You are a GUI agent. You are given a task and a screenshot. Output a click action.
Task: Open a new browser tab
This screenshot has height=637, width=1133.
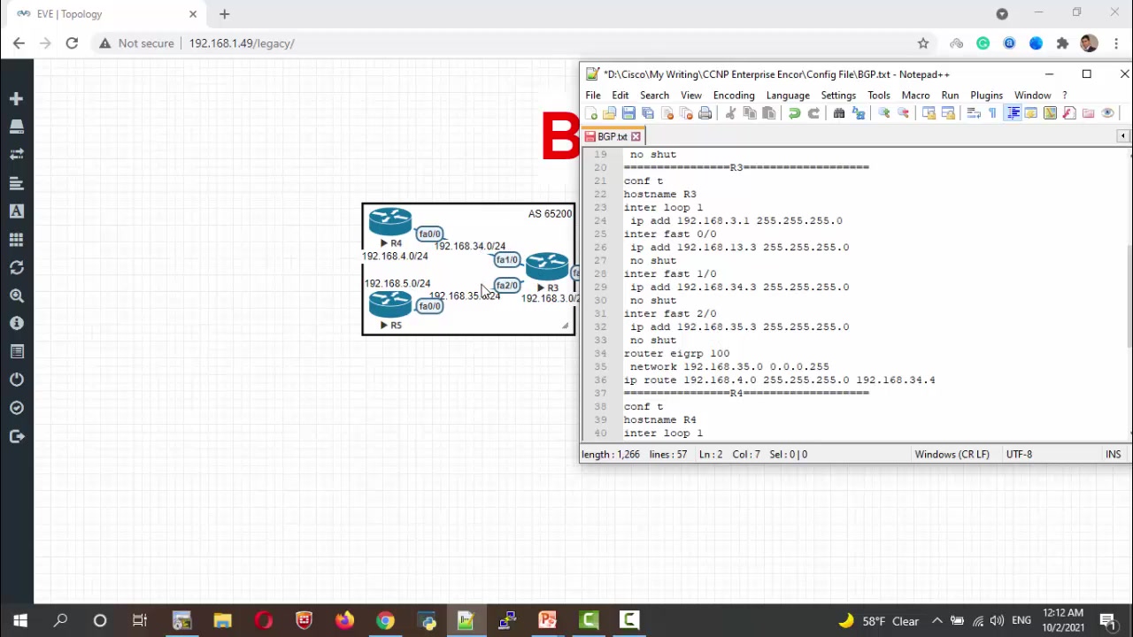(x=224, y=14)
